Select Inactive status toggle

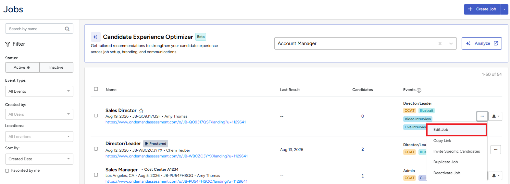click(56, 67)
